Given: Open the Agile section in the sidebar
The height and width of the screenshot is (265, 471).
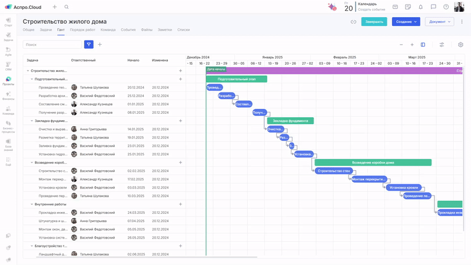Looking at the screenshot, I should (x=8, y=51).
